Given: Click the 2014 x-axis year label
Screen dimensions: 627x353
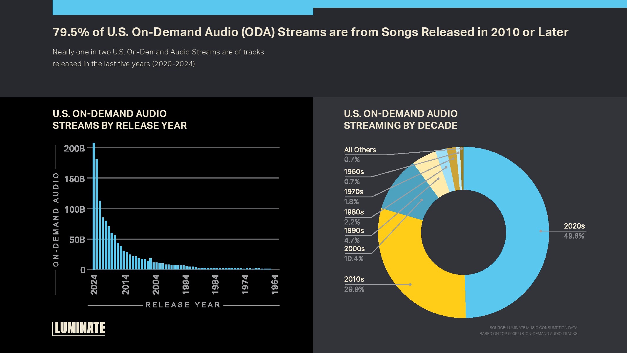Looking at the screenshot, I should 126,284.
